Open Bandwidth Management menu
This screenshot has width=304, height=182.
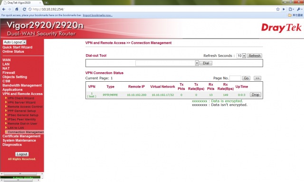[22, 86]
